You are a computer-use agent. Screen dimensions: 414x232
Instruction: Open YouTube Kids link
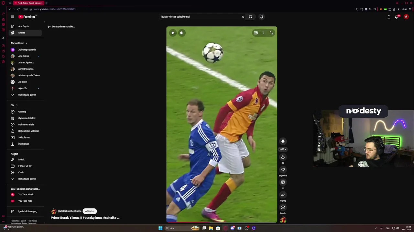click(x=25, y=201)
